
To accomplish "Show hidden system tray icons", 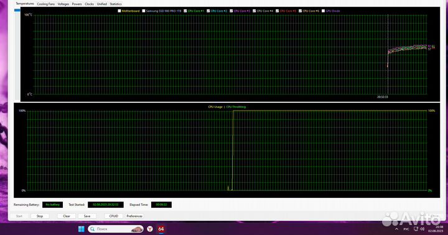I will click(396, 229).
